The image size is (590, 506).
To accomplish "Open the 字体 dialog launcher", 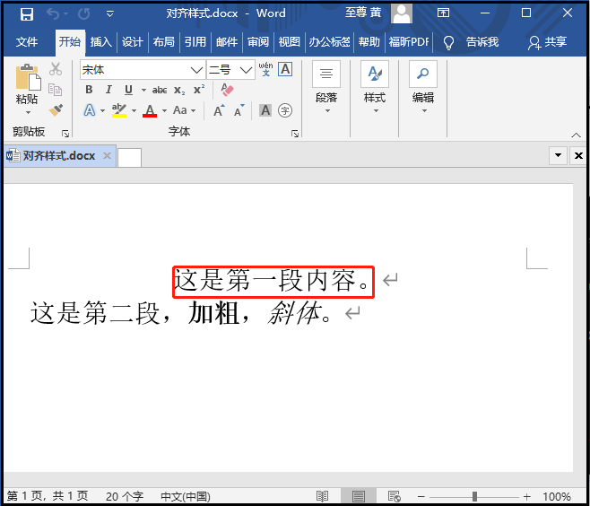I will tap(295, 134).
